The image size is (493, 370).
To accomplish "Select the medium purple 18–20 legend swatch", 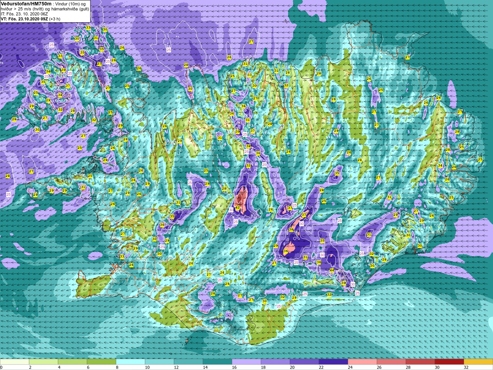I will click(x=275, y=362).
